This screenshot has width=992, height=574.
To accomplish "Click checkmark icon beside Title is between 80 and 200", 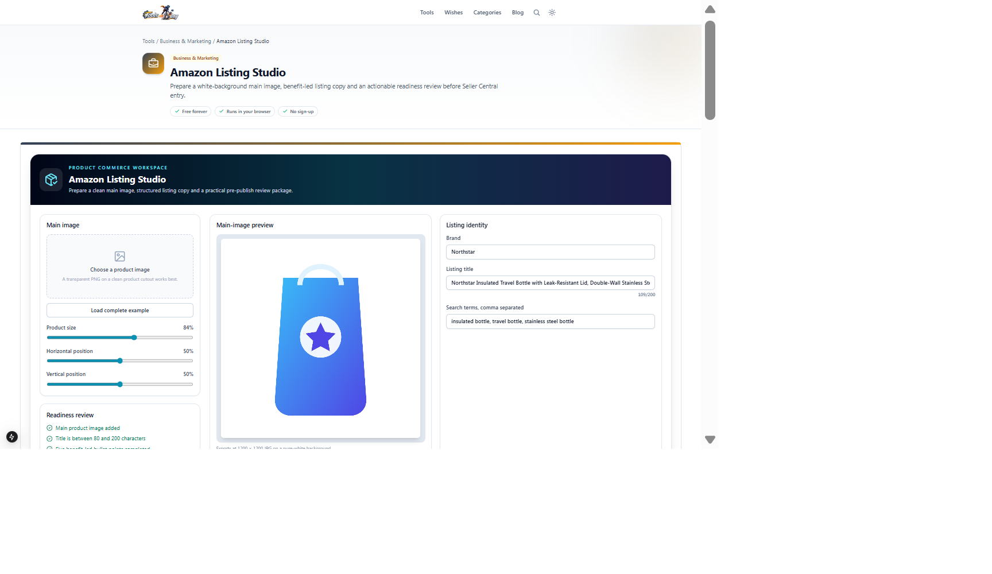I will tap(49, 439).
